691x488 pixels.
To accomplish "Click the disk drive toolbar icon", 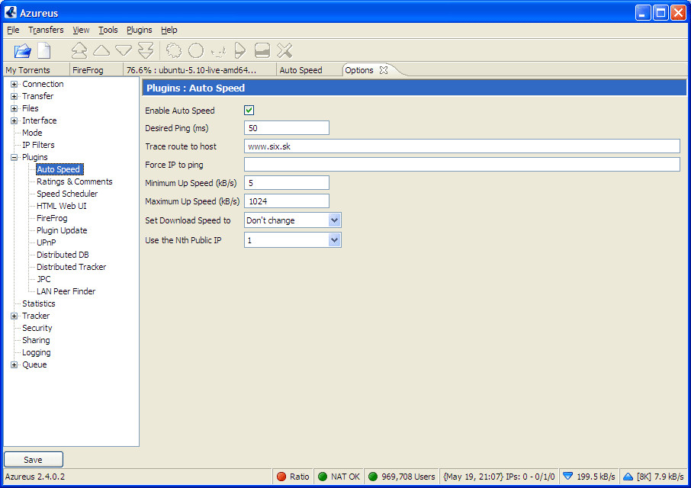I will point(262,50).
